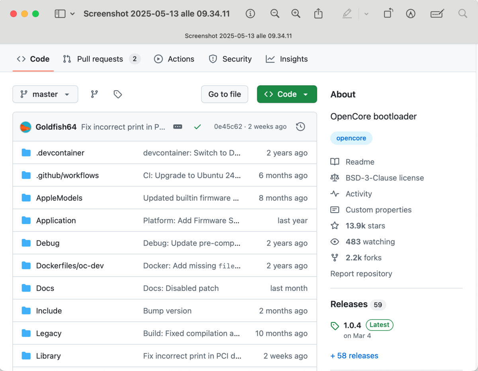Open the master branch dropdown

point(45,94)
